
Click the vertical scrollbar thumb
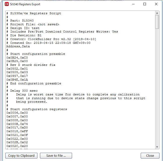(157, 22)
